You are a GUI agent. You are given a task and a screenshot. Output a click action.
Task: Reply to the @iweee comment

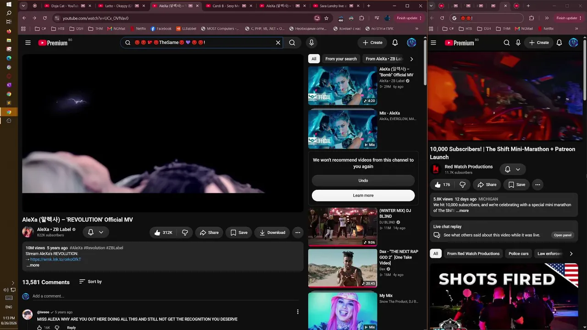(72, 328)
